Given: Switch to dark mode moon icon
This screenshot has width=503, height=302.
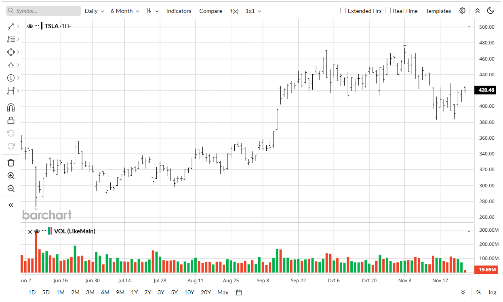Looking at the screenshot, I should coord(490,11).
